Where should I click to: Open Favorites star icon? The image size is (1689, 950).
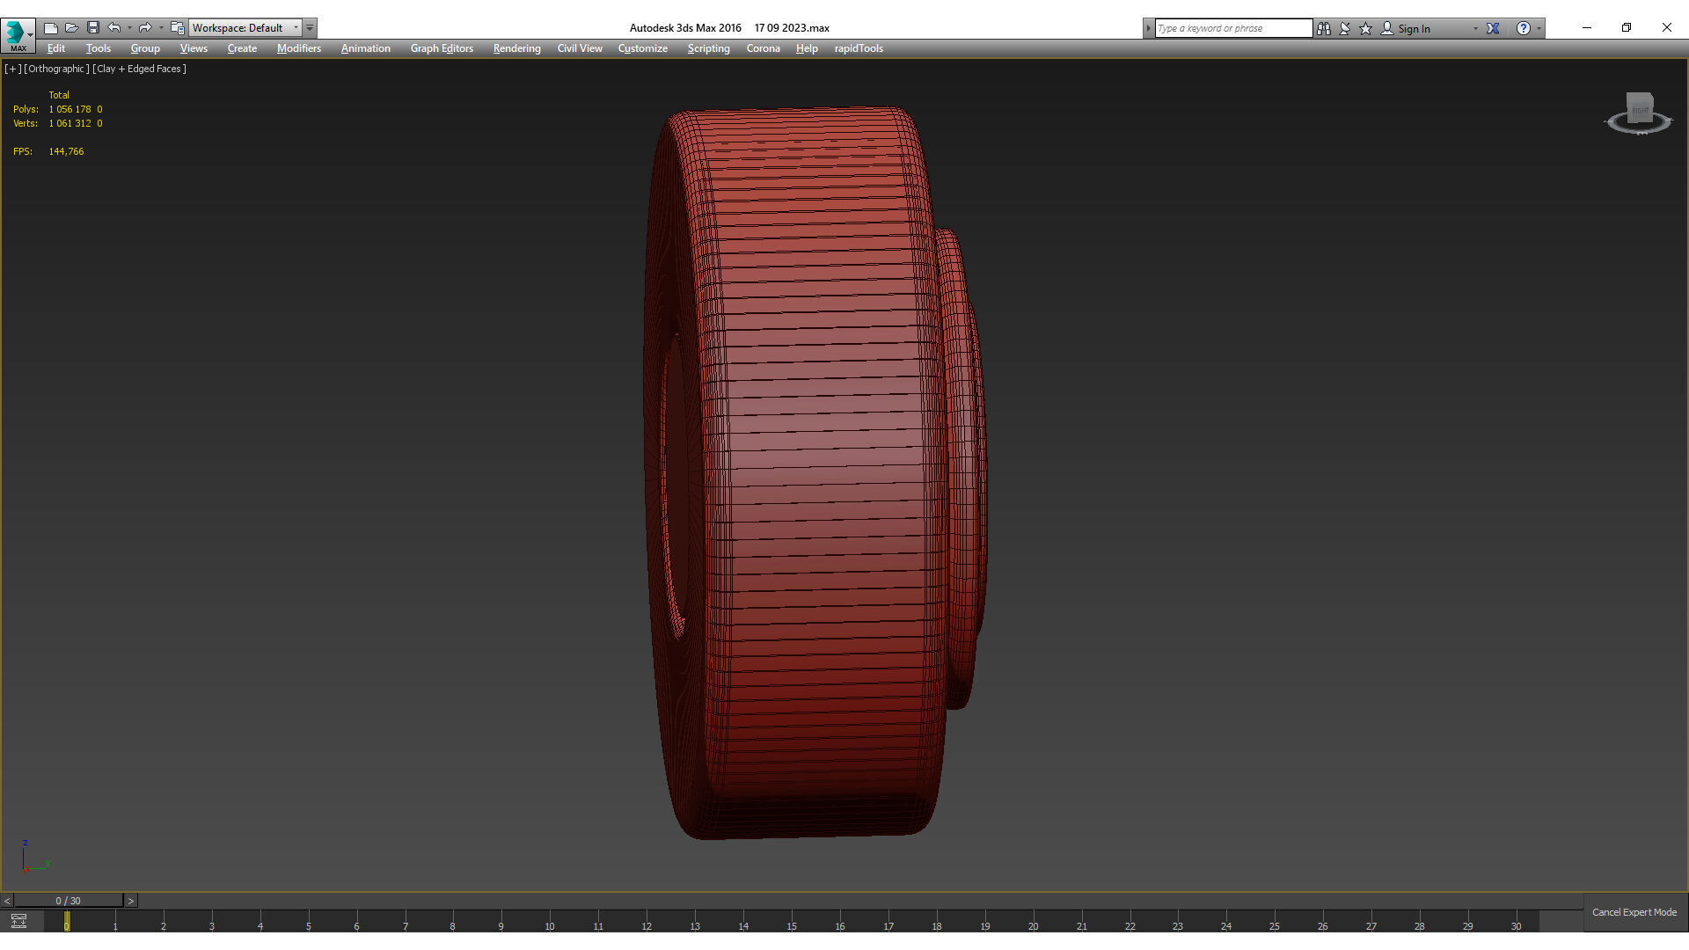[1366, 28]
